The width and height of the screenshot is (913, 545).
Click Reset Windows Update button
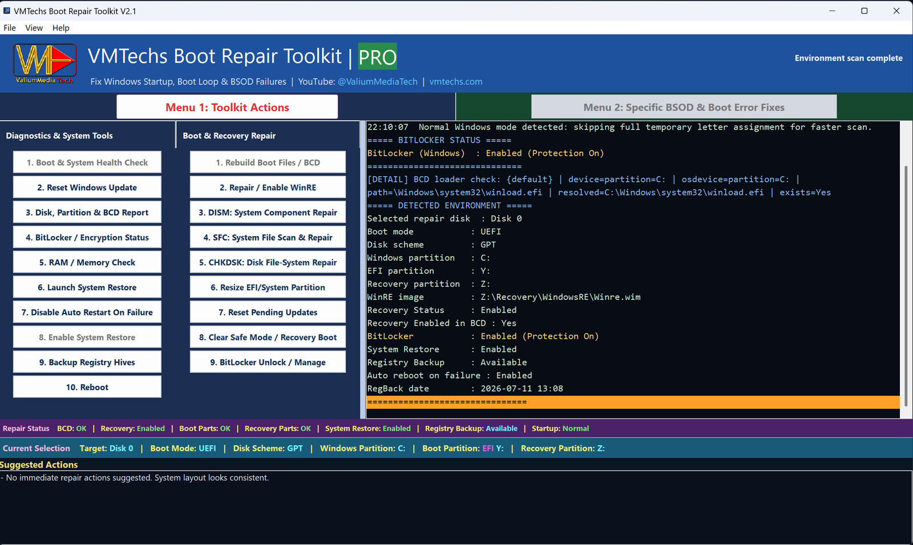coord(87,188)
